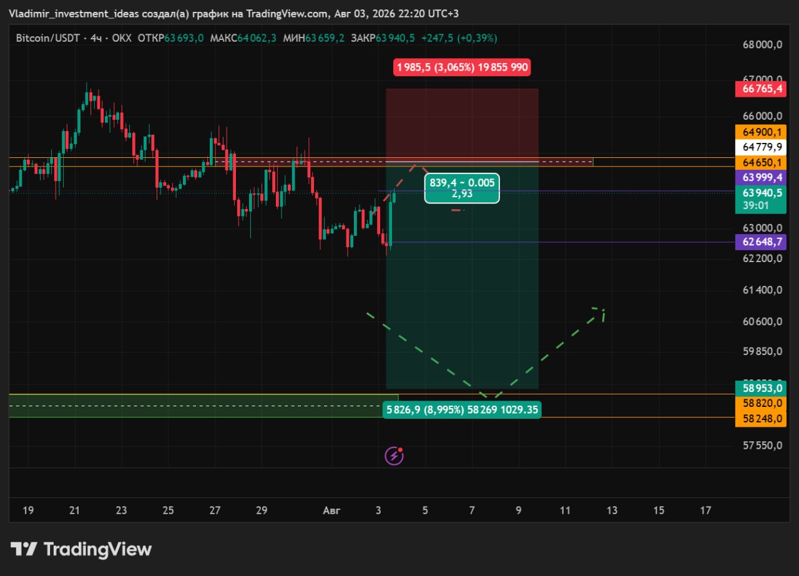
Task: Open the TradingView logo at the bottom
Action: tap(81, 549)
